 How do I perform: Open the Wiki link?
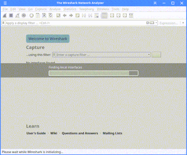(x=54, y=133)
